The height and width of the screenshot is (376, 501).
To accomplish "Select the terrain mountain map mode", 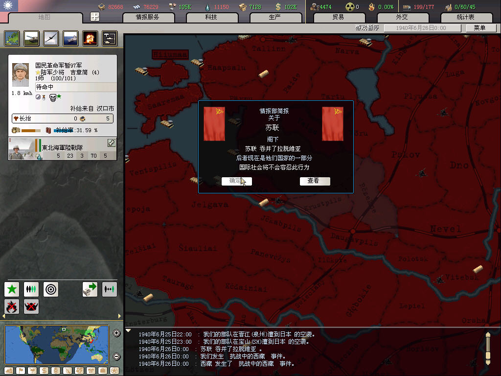I will tap(9, 371).
